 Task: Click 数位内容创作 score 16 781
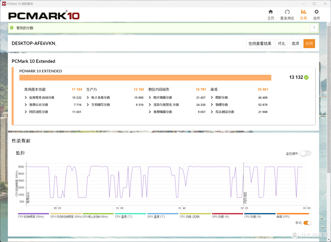click(x=201, y=90)
